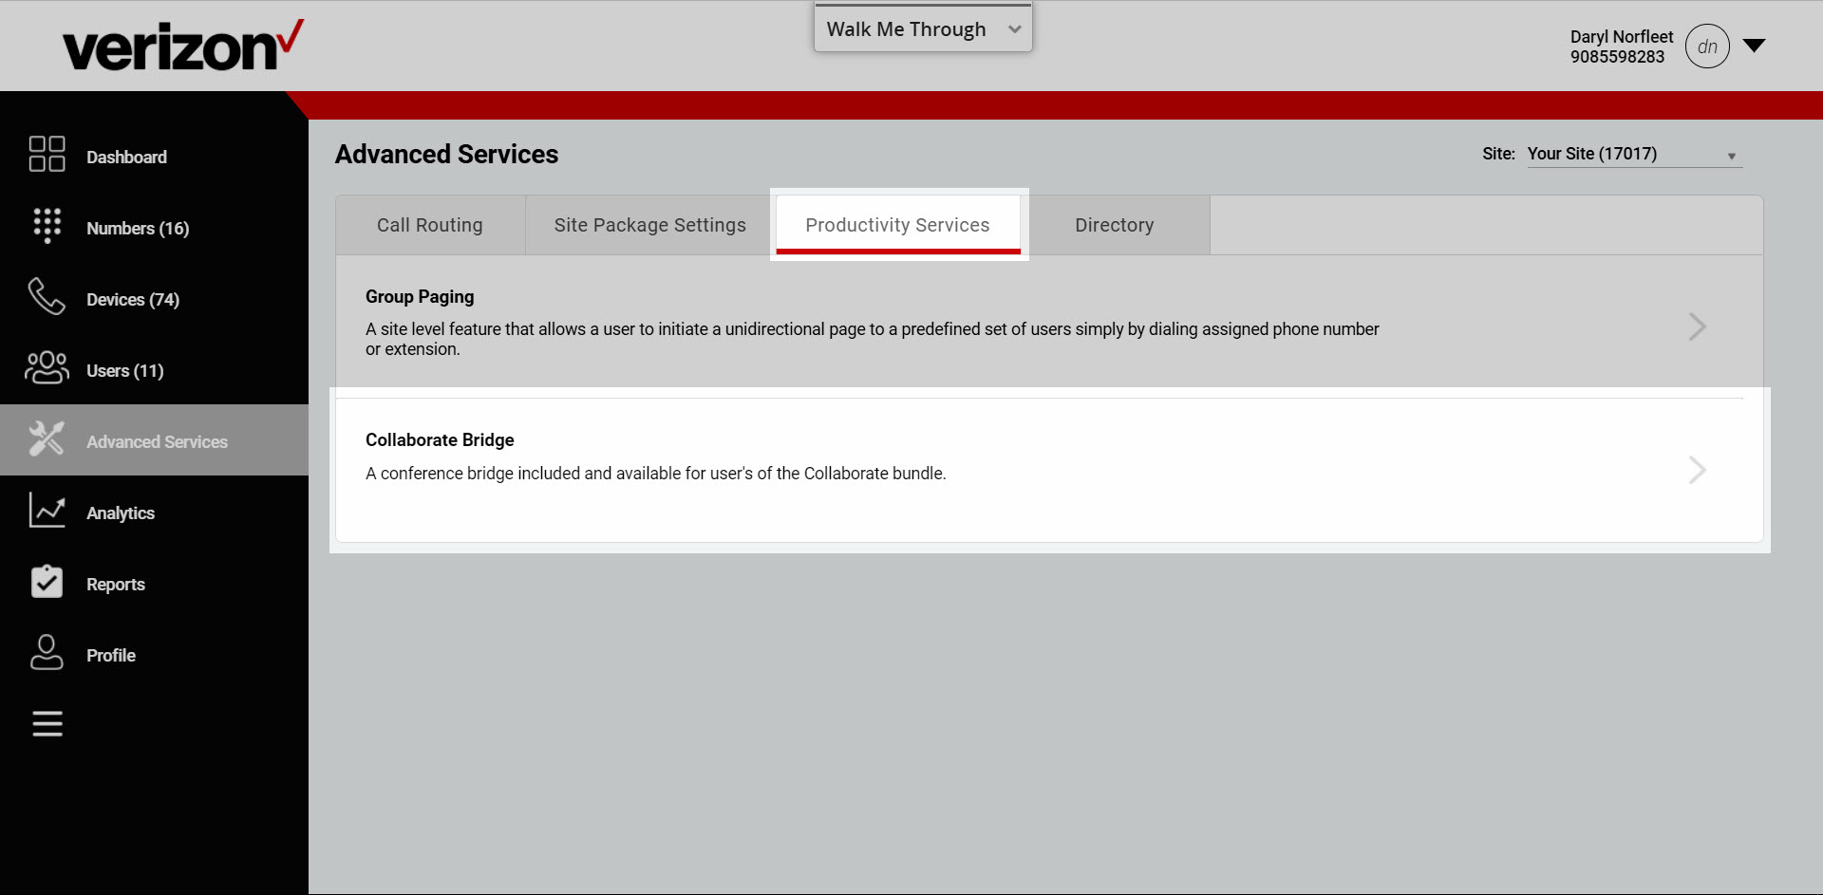Click the Advanced Services page title
Screen dimensions: 1823x895
pos(446,154)
